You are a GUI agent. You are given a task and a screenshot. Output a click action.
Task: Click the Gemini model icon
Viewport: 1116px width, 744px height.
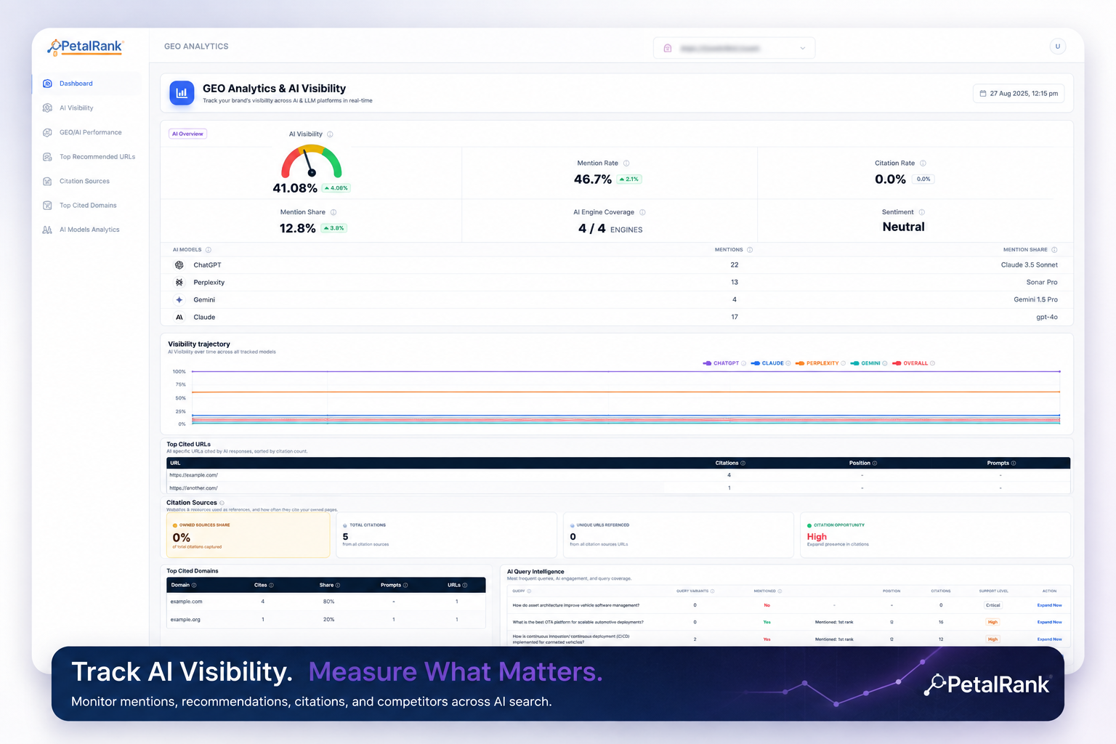(179, 299)
